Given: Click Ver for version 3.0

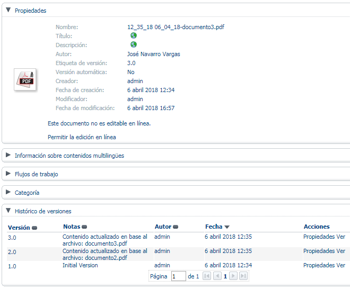Looking at the screenshot, I should (x=340, y=237).
